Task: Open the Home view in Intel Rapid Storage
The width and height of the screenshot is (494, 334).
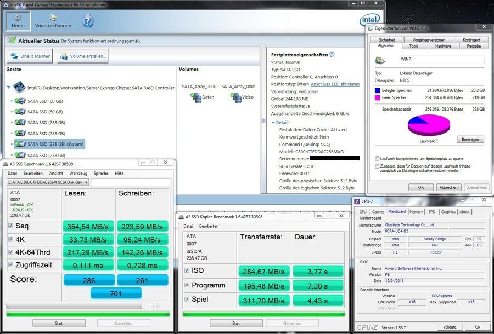Action: coord(18,21)
